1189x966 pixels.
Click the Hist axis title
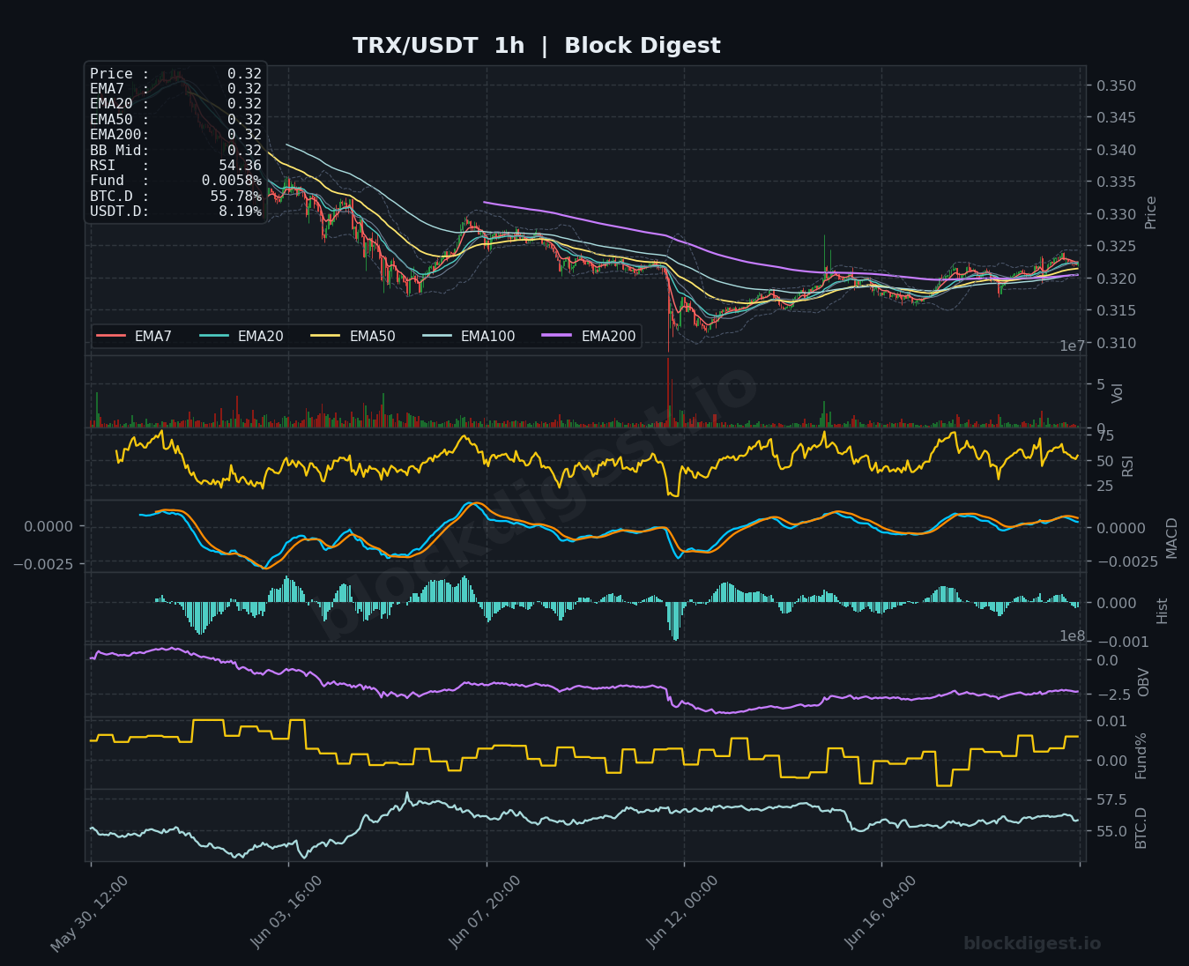(x=1162, y=611)
